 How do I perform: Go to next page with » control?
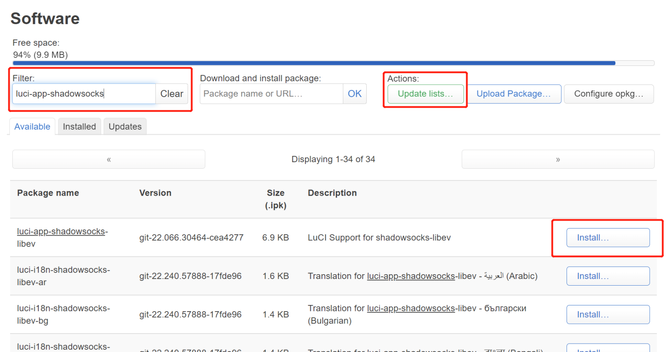coord(558,159)
